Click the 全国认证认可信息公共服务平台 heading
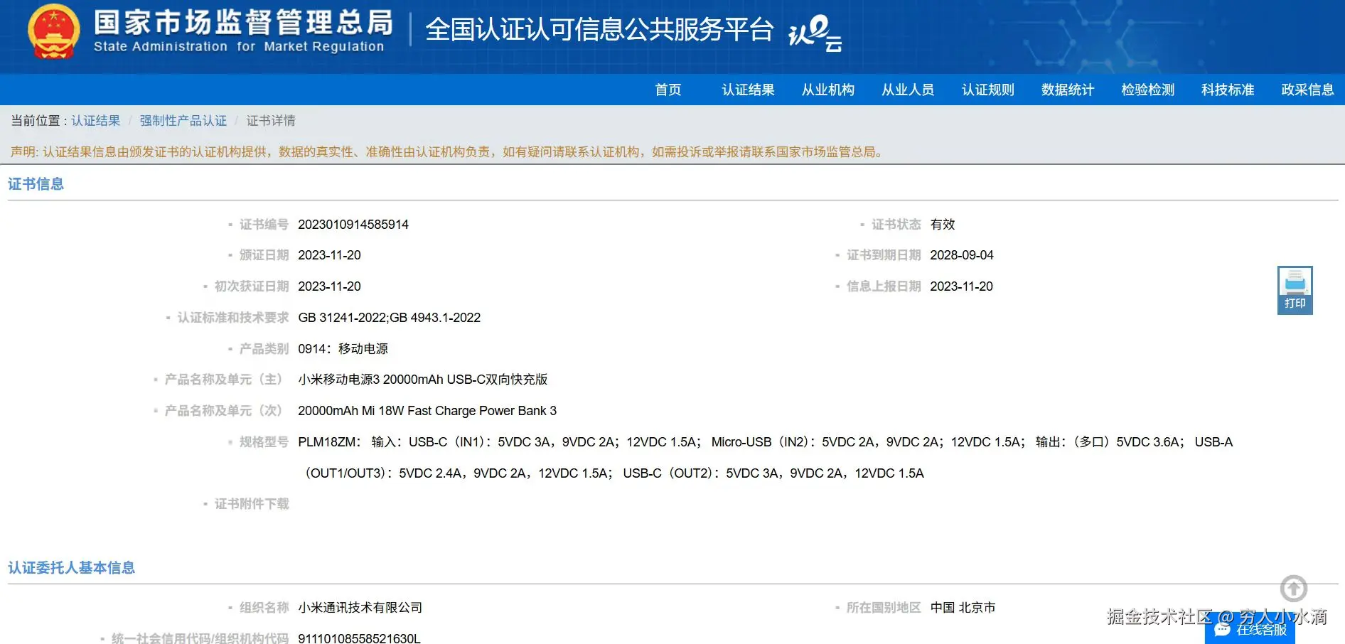Viewport: 1345px width, 644px height. pos(599,30)
